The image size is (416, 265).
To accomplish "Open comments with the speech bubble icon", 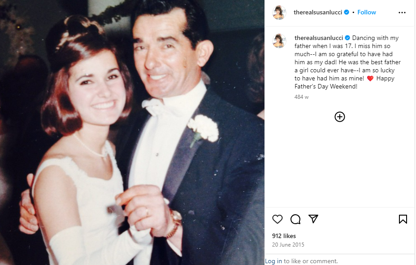I will tap(295, 219).
